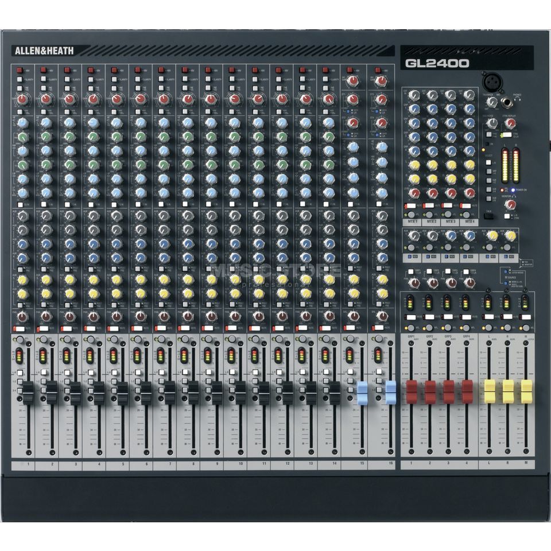Click the channel 1 LED level meter
Viewport: 551px width, 551px height.
pyautogui.click(x=18, y=356)
